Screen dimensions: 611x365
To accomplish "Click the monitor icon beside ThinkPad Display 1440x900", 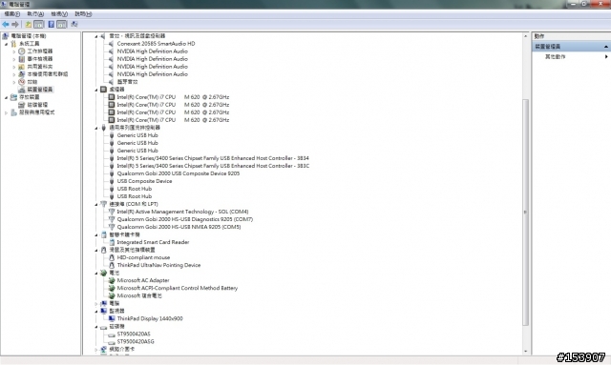I will click(112, 318).
